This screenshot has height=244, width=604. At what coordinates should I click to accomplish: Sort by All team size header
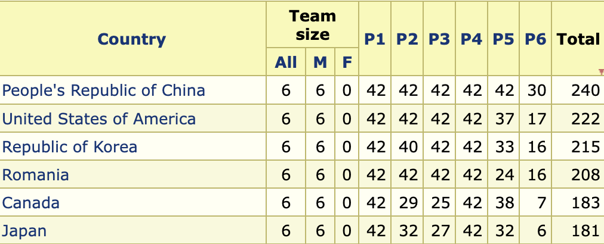coord(286,62)
